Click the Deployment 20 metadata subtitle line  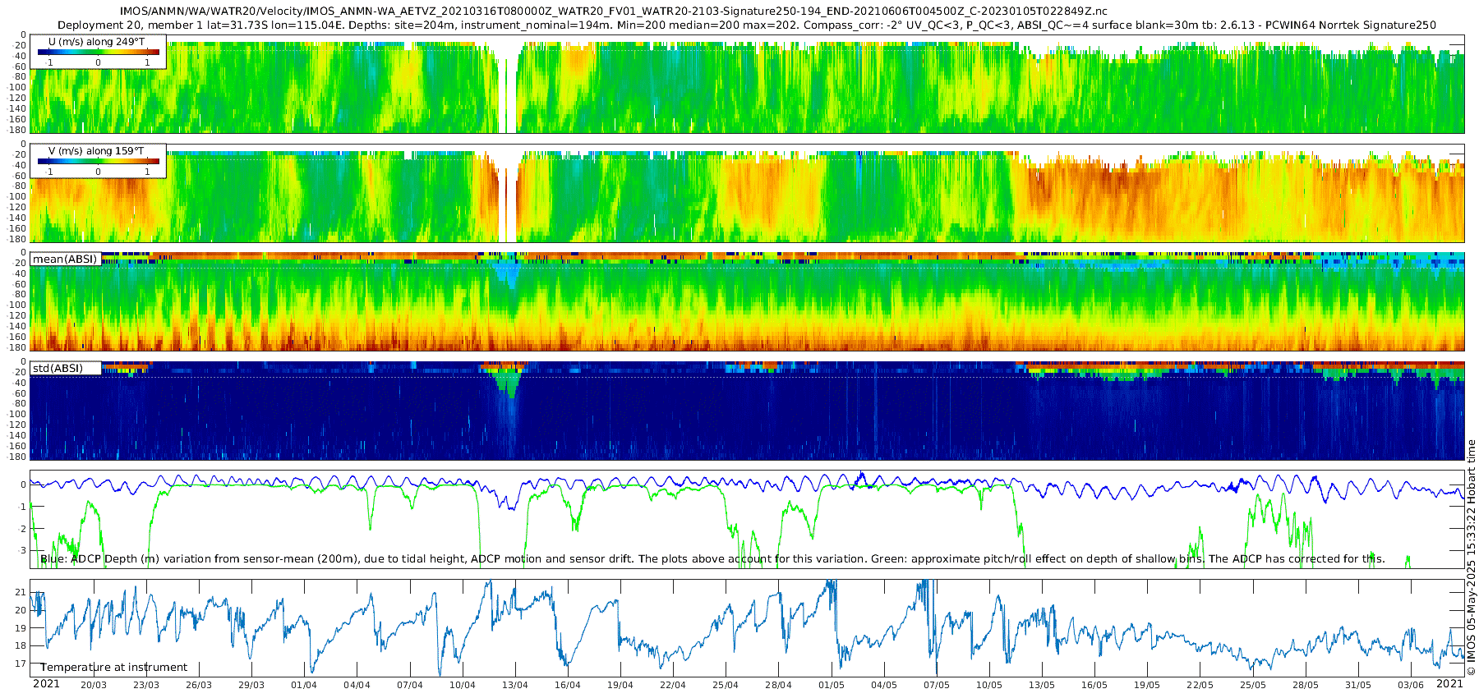tap(746, 25)
